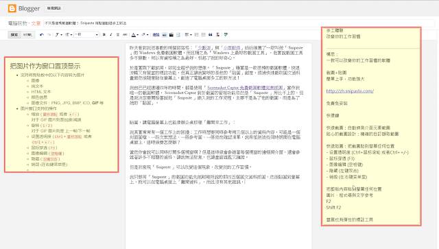Click the Blogger logo icon

12,8
